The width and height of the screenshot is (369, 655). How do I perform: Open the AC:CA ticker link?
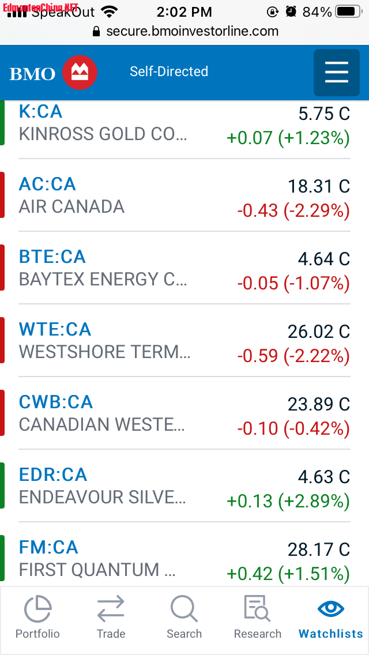pyautogui.click(x=47, y=184)
